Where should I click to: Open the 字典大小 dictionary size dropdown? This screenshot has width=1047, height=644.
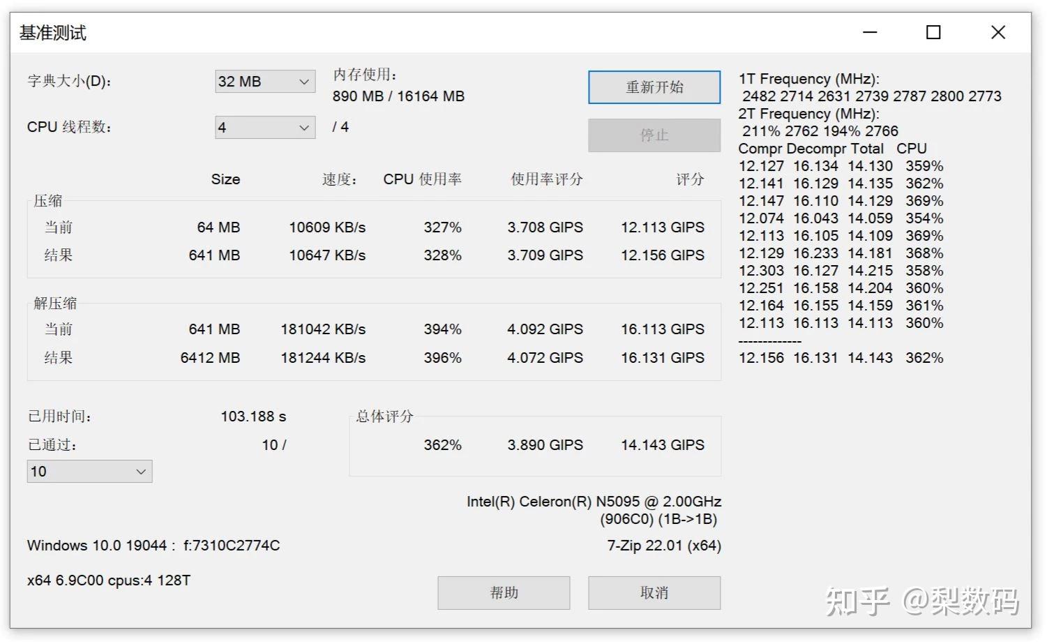tap(265, 82)
